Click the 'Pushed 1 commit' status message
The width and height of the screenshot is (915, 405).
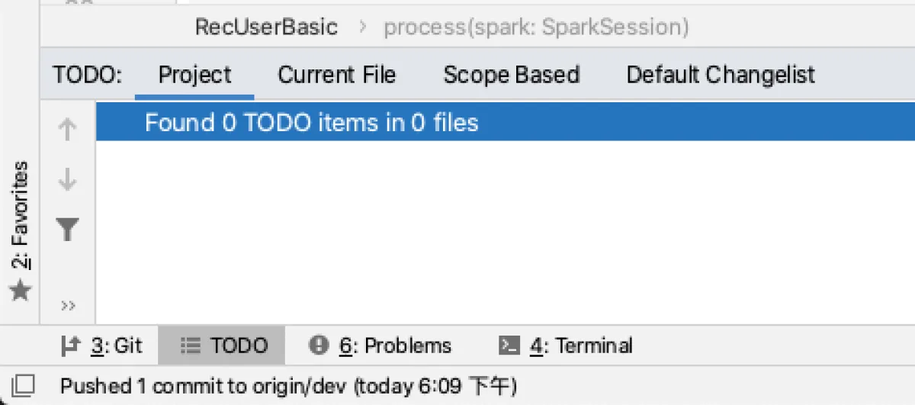[288, 387]
